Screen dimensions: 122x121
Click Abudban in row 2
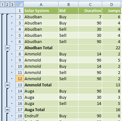click(41, 17)
